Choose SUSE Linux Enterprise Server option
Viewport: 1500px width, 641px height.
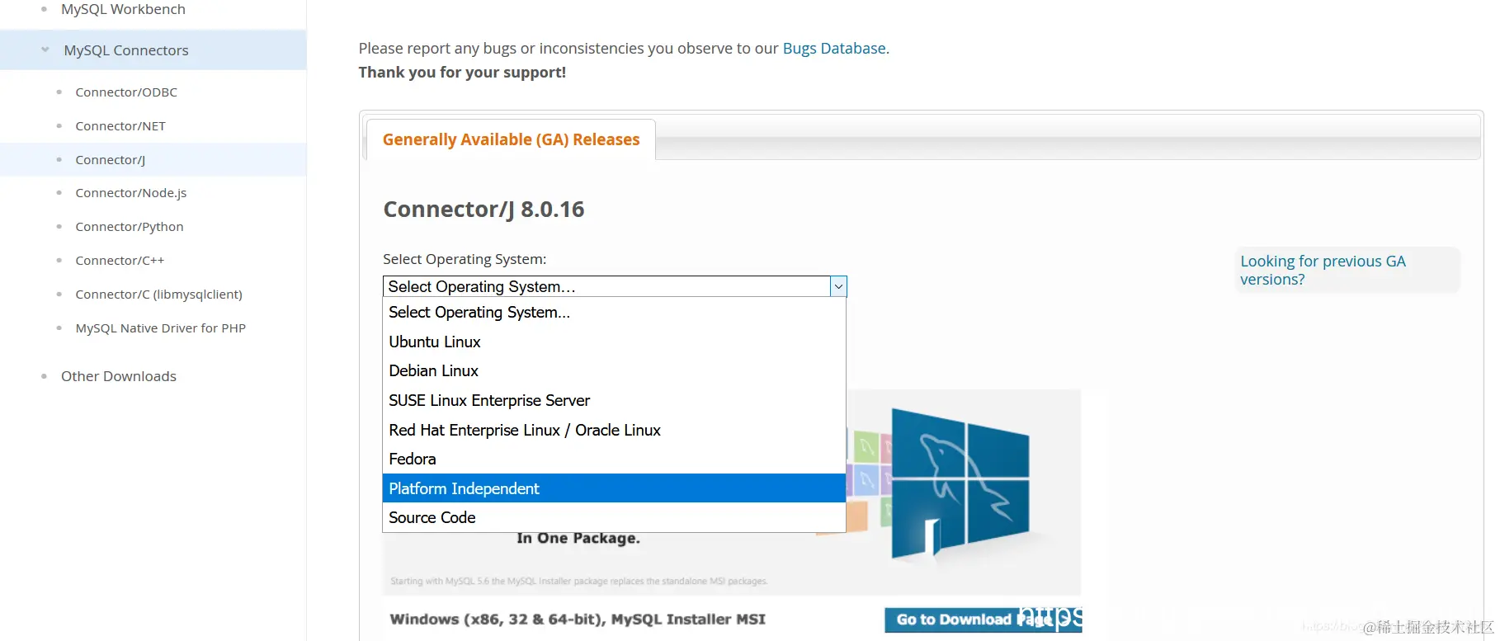tap(614, 401)
